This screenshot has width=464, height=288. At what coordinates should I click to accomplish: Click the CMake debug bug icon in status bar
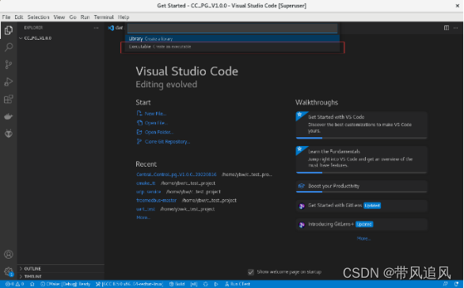click(206, 284)
